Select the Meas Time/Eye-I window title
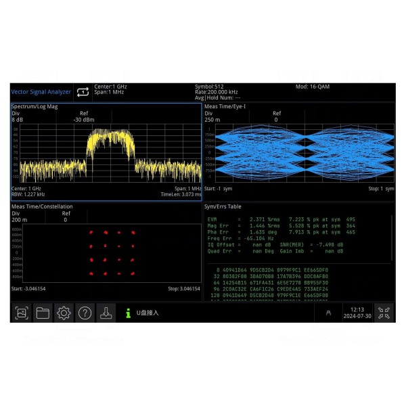 click(x=225, y=106)
